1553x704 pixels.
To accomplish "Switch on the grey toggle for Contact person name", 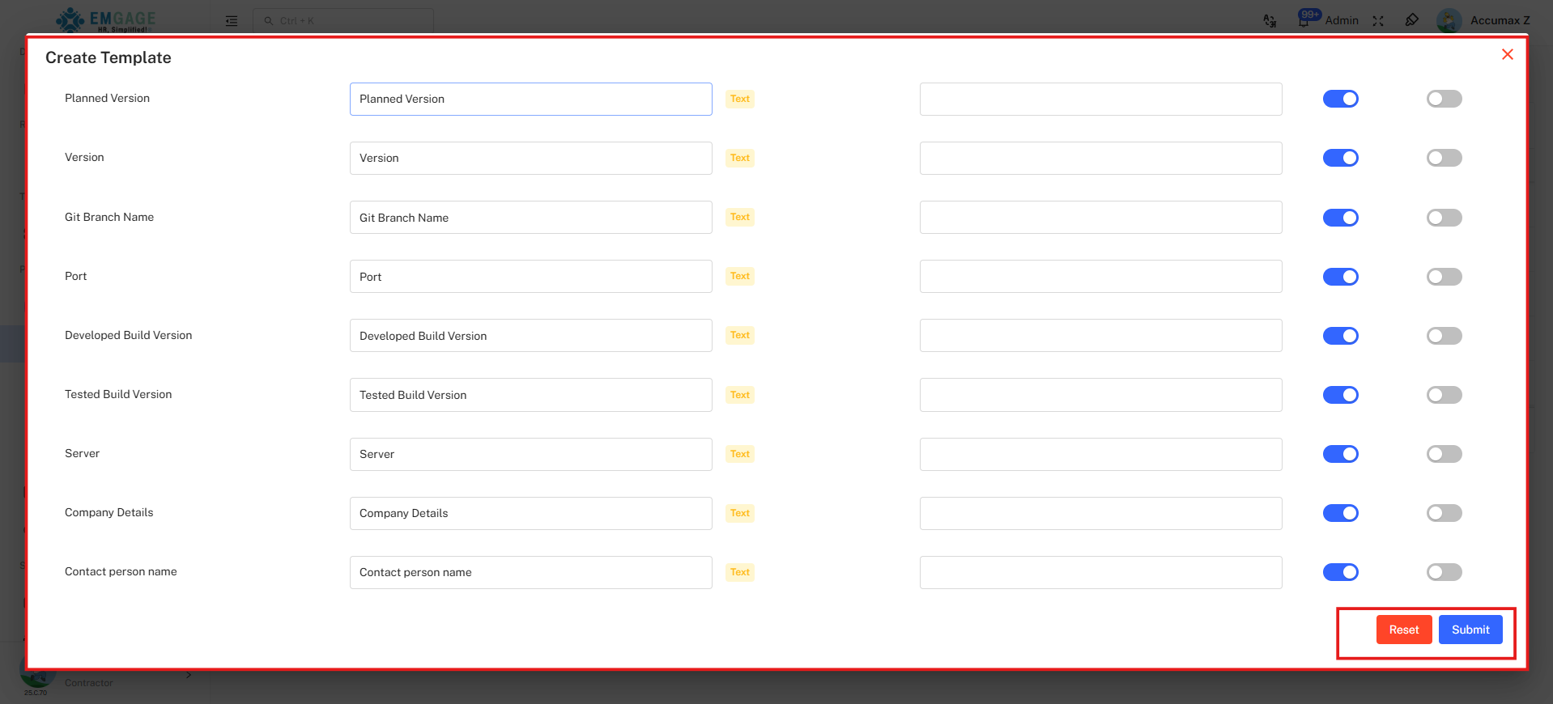I will coord(1444,572).
